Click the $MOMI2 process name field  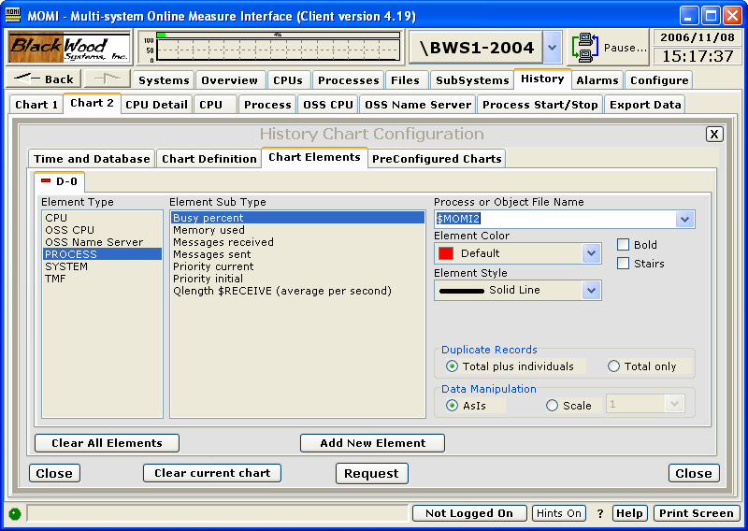[x=555, y=219]
